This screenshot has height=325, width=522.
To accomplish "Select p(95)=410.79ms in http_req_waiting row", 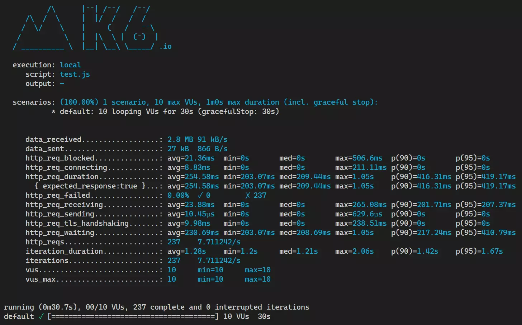I will 486,233.
